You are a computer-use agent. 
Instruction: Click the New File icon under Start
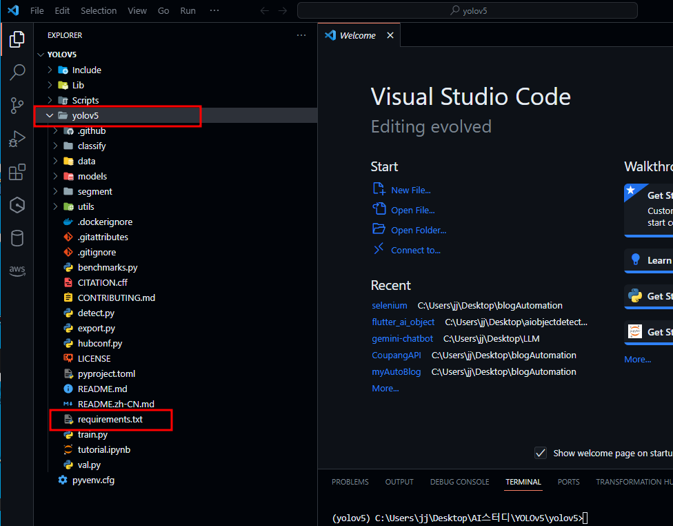[379, 189]
